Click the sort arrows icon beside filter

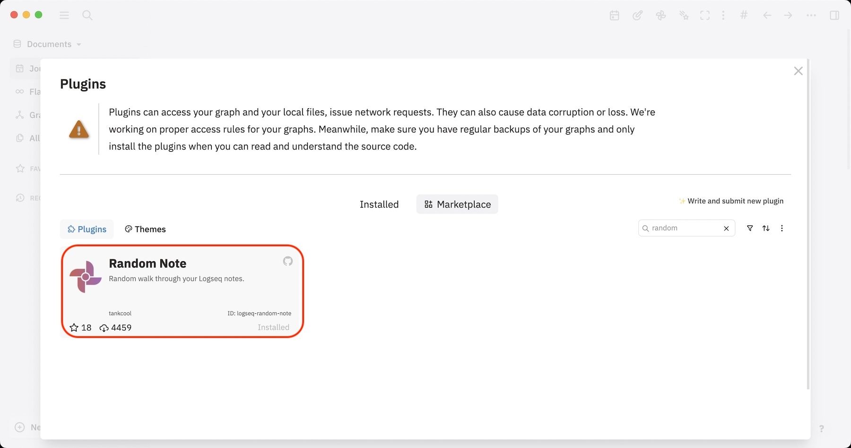(766, 228)
